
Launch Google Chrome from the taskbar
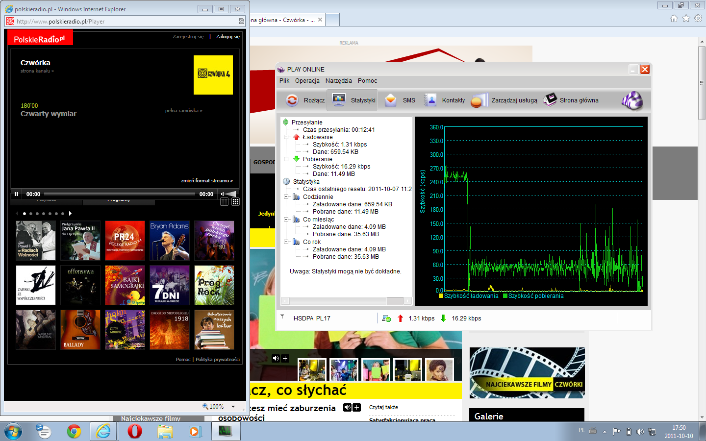point(74,431)
